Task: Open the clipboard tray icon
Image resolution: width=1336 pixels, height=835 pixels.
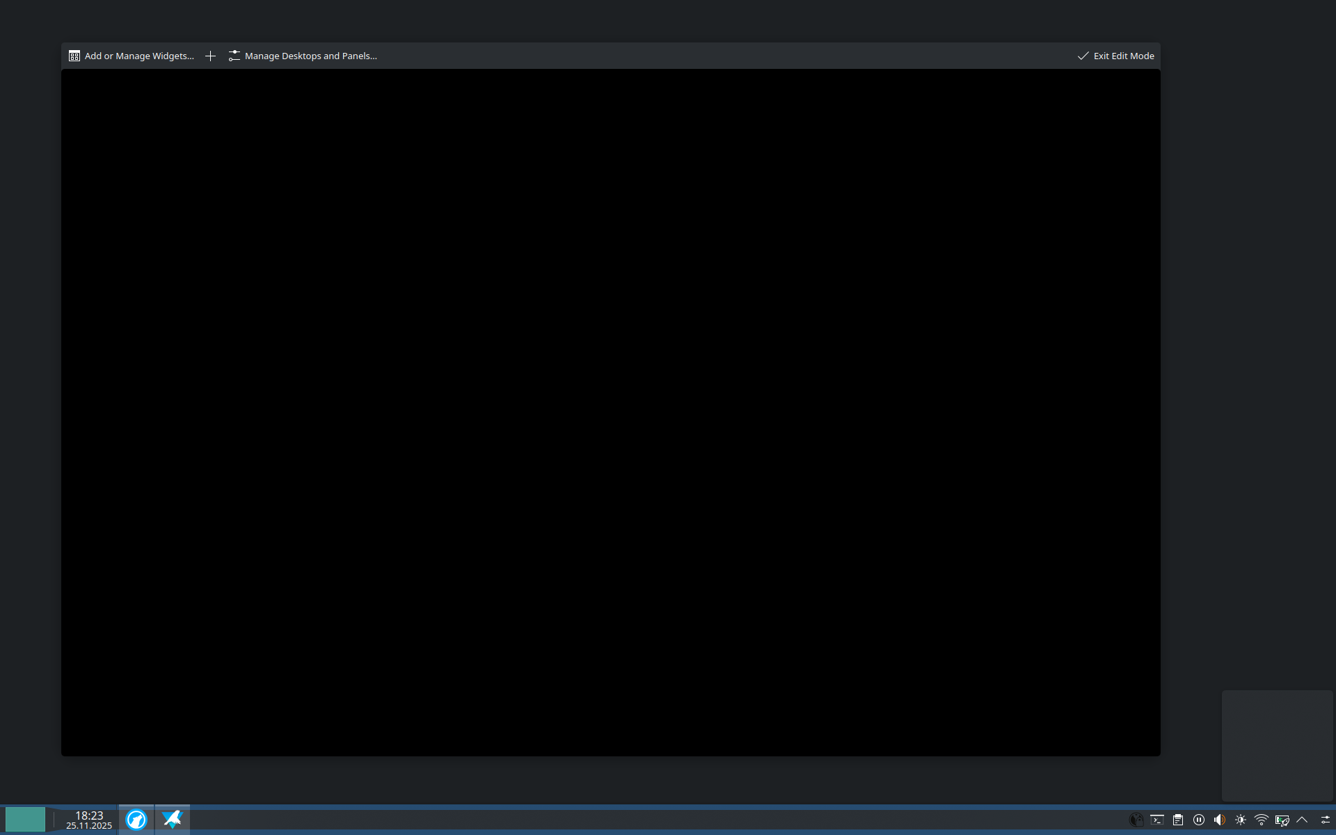Action: [1177, 820]
